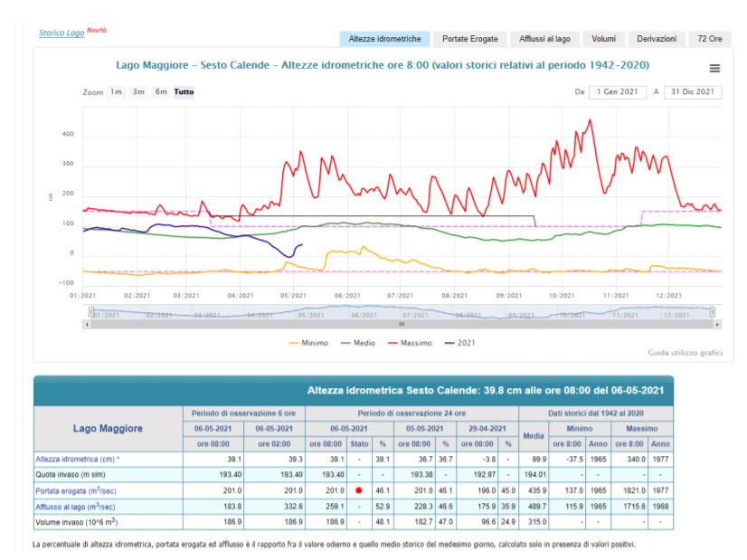Open the Portate Erogate tab
This screenshot has width=747, height=560.
coord(469,39)
